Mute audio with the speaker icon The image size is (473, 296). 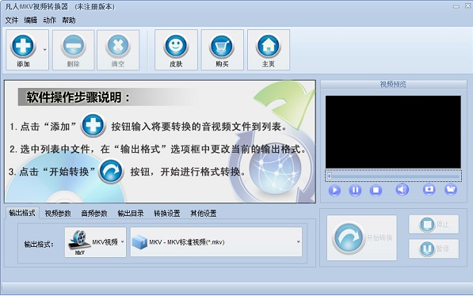[x=402, y=190]
